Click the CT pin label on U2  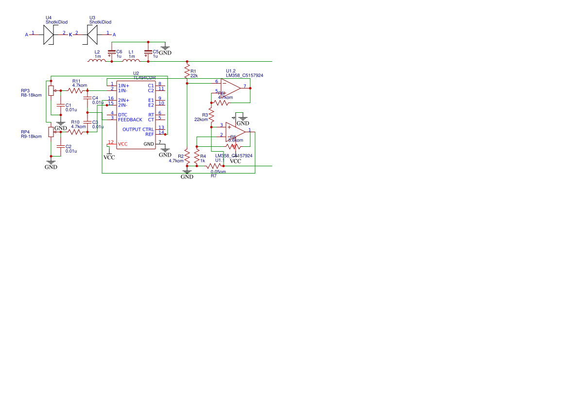(151, 120)
